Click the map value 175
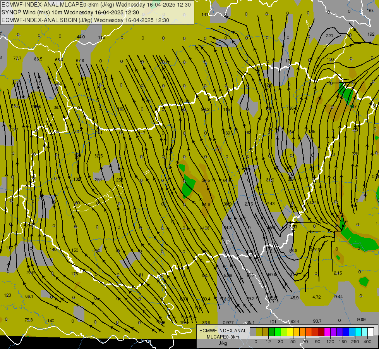This screenshot has height=349, width=379. pos(74,274)
